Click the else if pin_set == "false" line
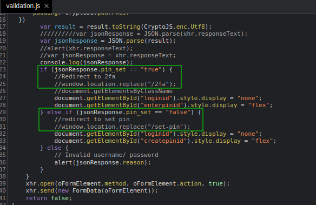 (121, 112)
